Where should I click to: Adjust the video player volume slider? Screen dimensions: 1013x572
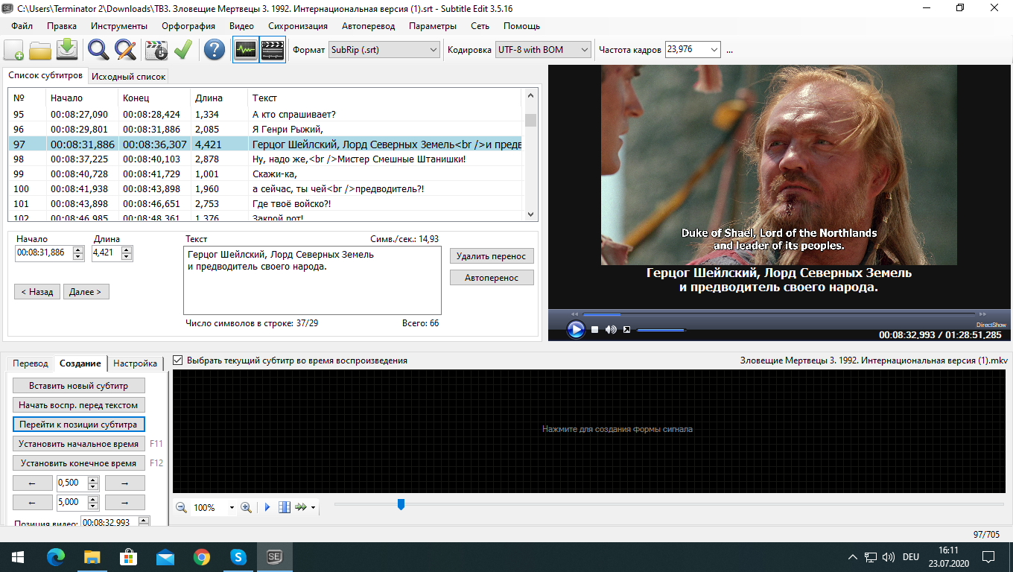(661, 329)
